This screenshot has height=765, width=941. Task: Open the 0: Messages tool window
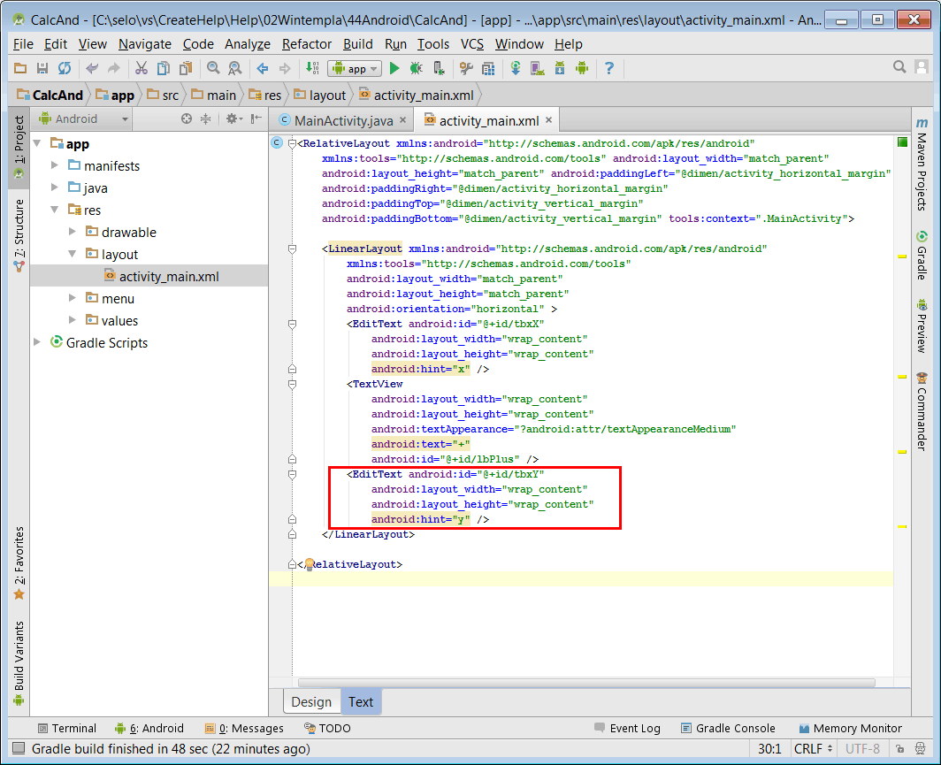tap(244, 729)
